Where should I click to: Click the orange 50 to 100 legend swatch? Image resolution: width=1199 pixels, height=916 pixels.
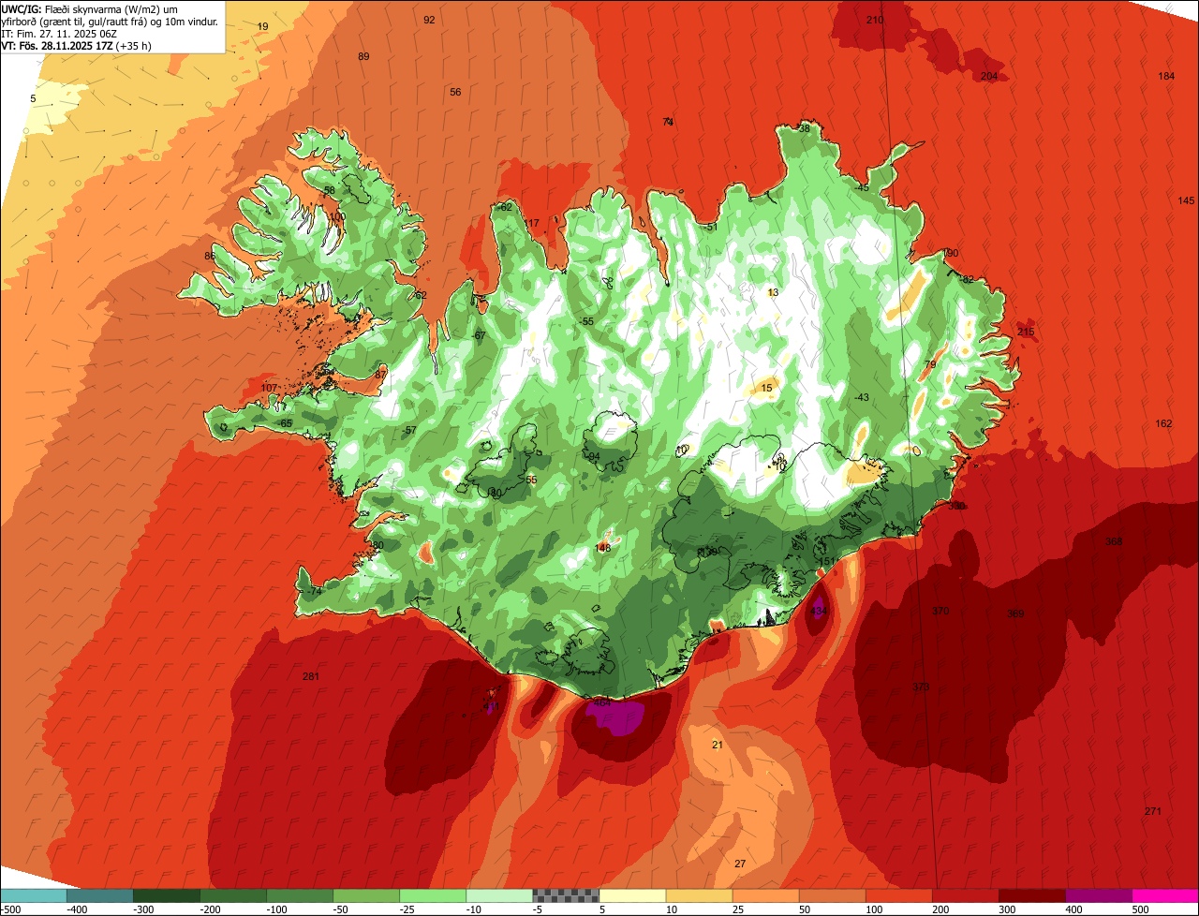pos(831,895)
